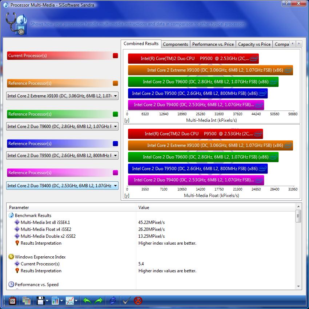Select the 26.20MPixel/s value
The height and width of the screenshot is (309, 309).
[151, 229]
